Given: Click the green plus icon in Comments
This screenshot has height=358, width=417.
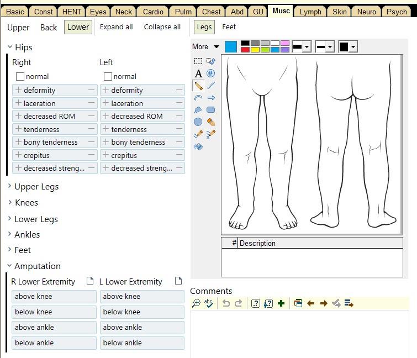Looking at the screenshot, I should tap(281, 303).
